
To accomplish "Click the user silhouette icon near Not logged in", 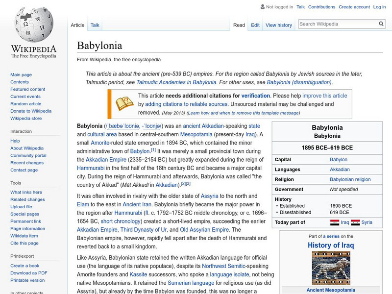I will tap(263, 7).
